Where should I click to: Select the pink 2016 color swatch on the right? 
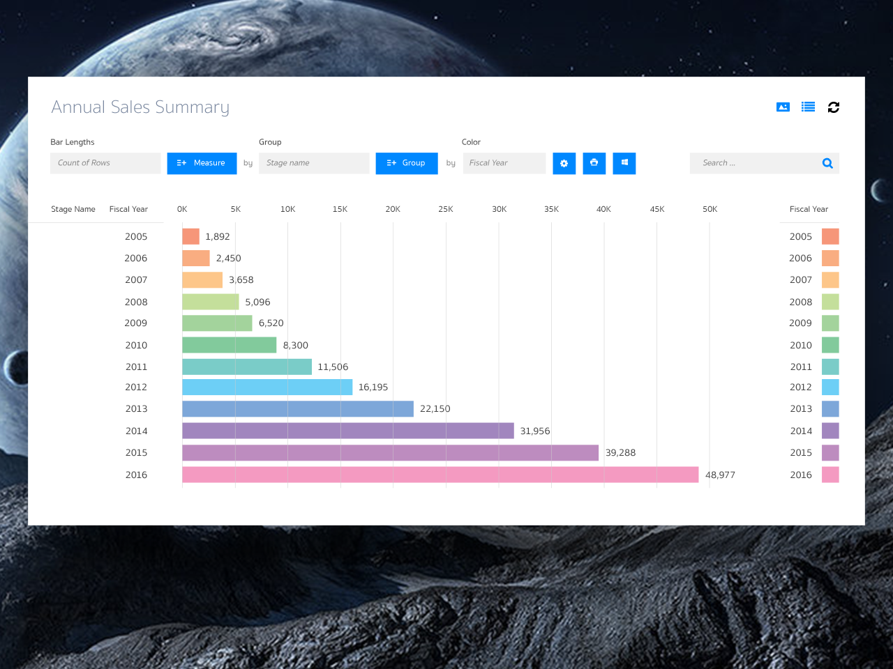point(830,475)
